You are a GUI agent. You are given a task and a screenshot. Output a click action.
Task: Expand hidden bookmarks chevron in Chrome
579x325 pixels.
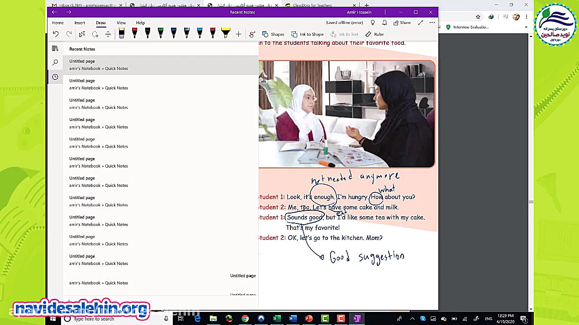(526, 27)
